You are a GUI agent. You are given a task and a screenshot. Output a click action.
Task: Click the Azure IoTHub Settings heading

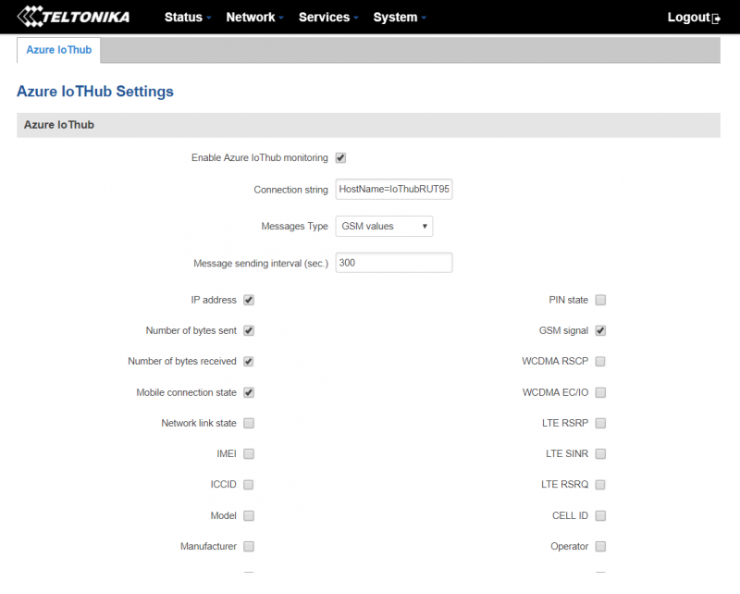(95, 91)
